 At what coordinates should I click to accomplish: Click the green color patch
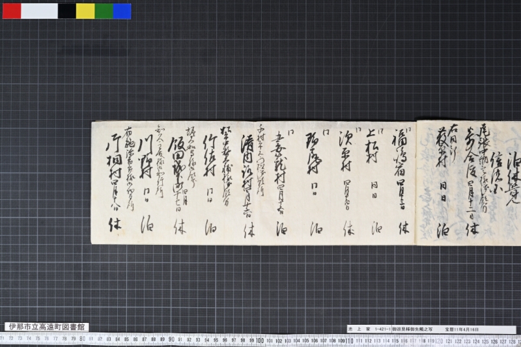pos(104,11)
